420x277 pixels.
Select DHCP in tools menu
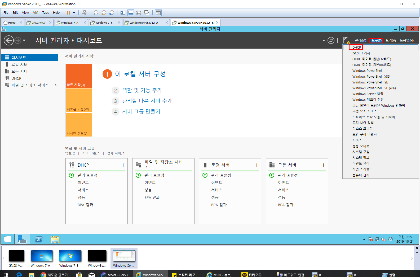[381, 47]
